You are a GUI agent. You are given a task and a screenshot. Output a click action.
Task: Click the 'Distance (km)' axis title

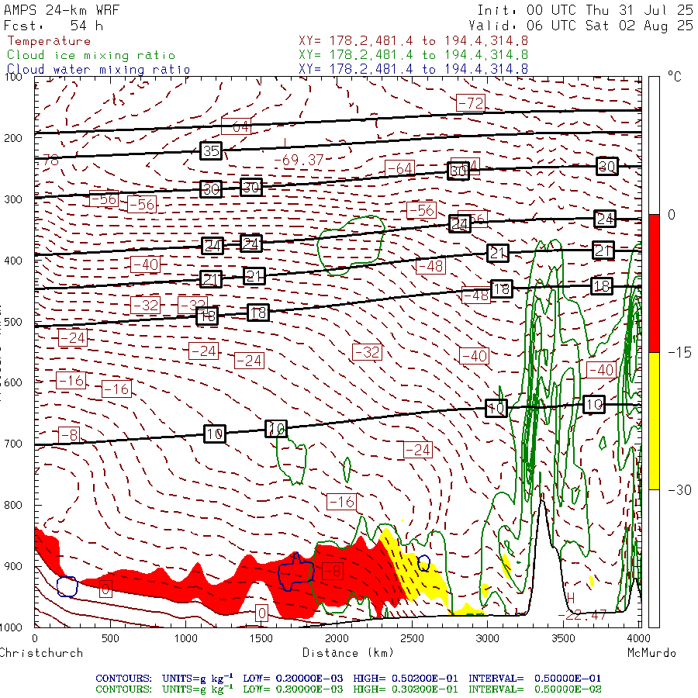tap(348, 653)
